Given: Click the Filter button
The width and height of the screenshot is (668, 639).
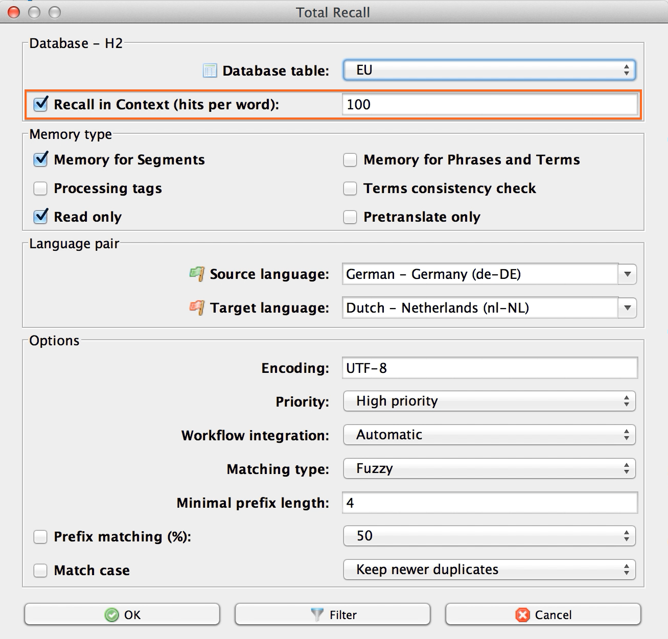Looking at the screenshot, I should pos(333,614).
